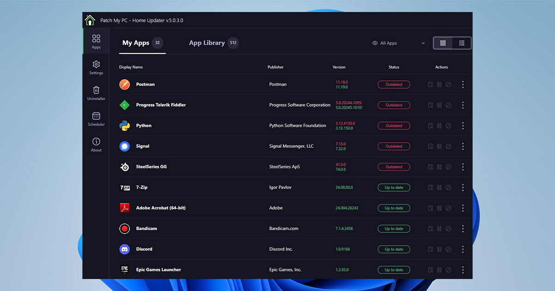Screen dimensions: 555x291
Task: Open the Apps sidebar section
Action: point(96,41)
